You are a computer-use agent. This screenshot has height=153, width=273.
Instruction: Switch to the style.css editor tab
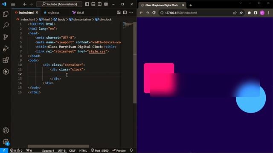point(53,13)
